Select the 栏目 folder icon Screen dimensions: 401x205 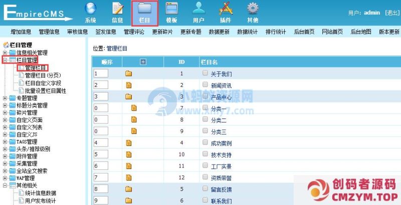coord(145,8)
